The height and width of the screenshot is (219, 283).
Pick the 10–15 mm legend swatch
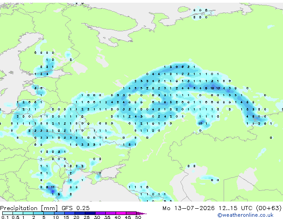click(x=59, y=213)
